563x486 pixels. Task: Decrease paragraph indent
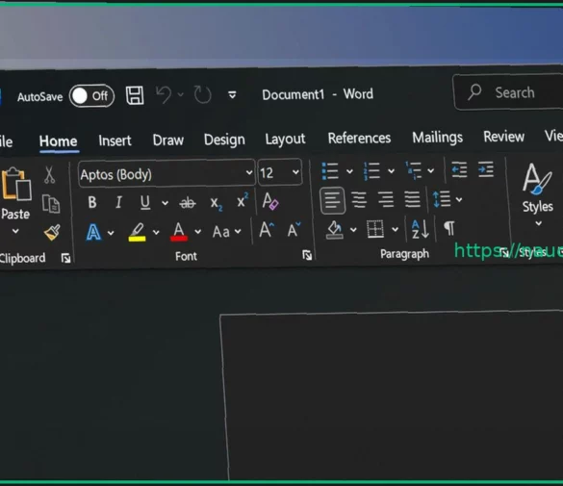tap(459, 169)
